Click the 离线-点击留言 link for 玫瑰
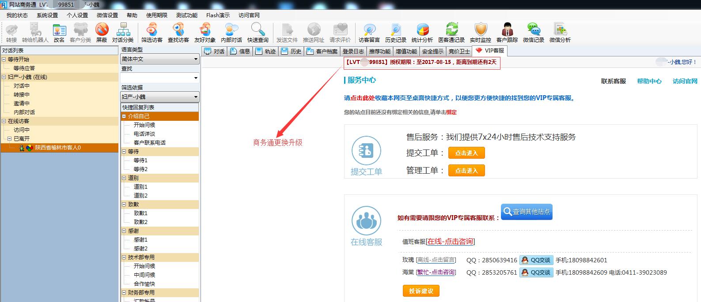Screen dimensions: 701x302 pyautogui.click(x=436, y=260)
